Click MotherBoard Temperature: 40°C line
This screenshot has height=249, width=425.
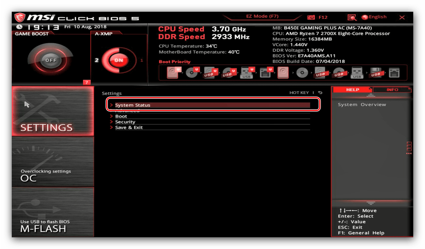click(x=199, y=52)
